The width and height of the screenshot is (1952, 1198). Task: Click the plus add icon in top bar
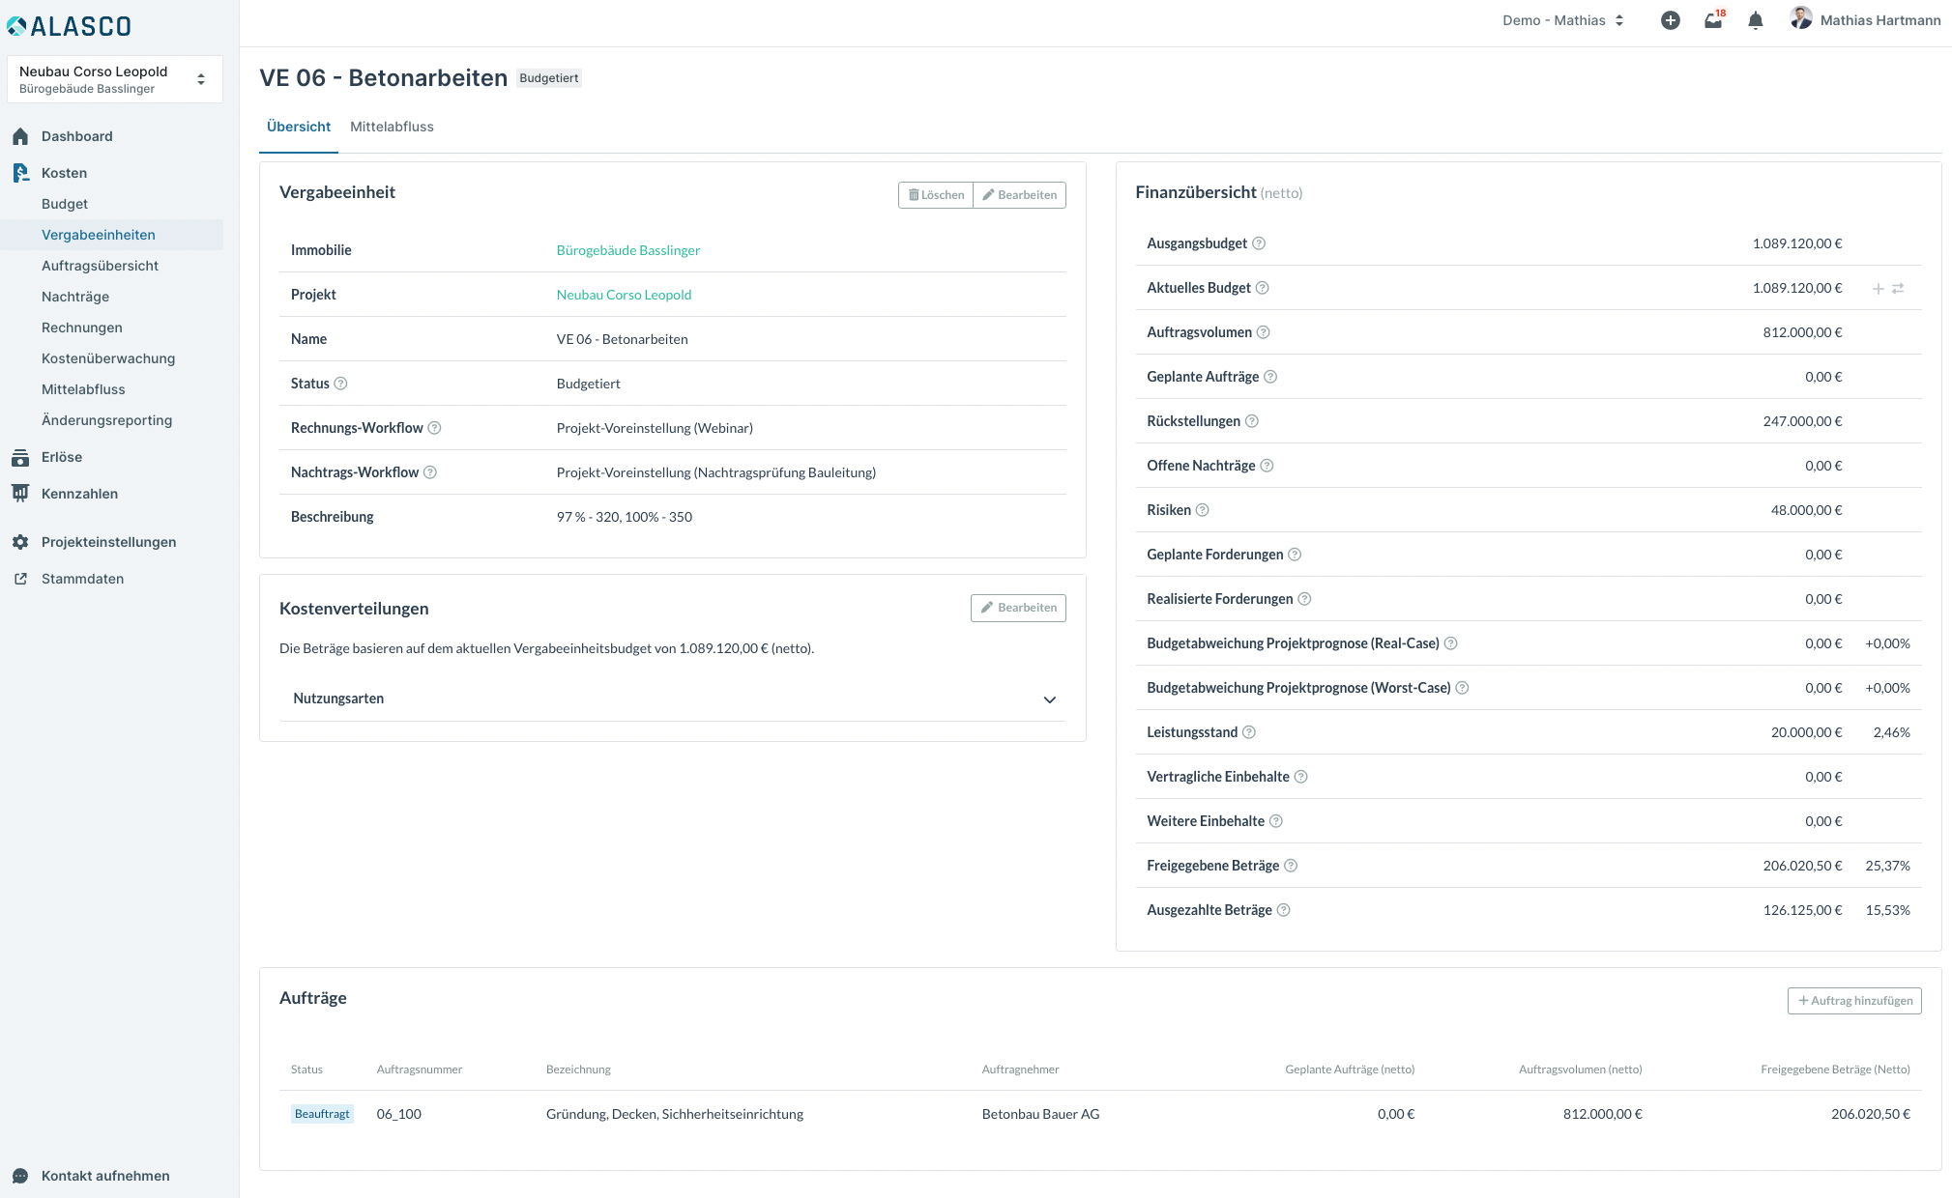coord(1670,20)
